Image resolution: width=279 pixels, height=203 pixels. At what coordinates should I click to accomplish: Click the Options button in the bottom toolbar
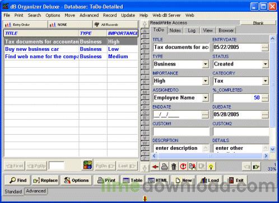point(76,180)
